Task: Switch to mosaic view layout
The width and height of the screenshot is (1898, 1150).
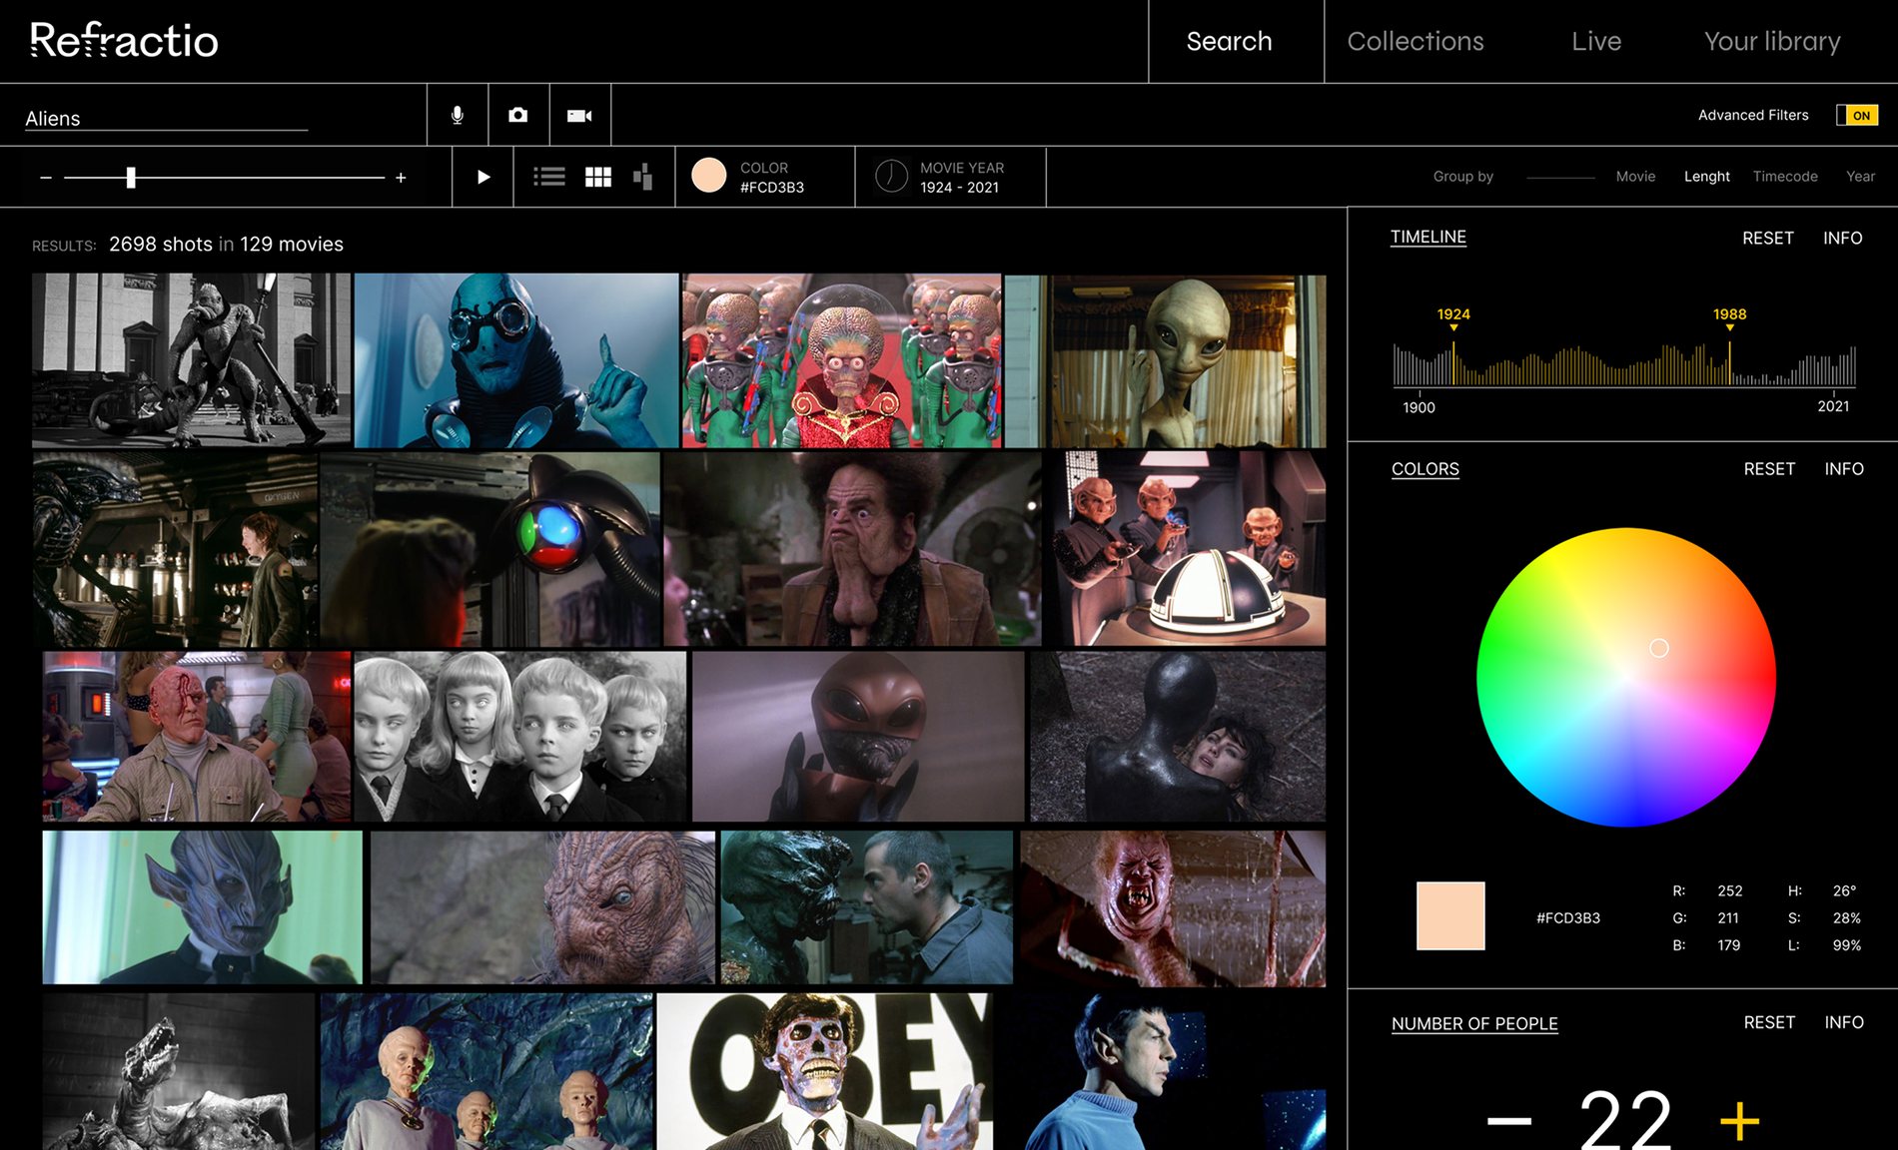Action: [642, 177]
